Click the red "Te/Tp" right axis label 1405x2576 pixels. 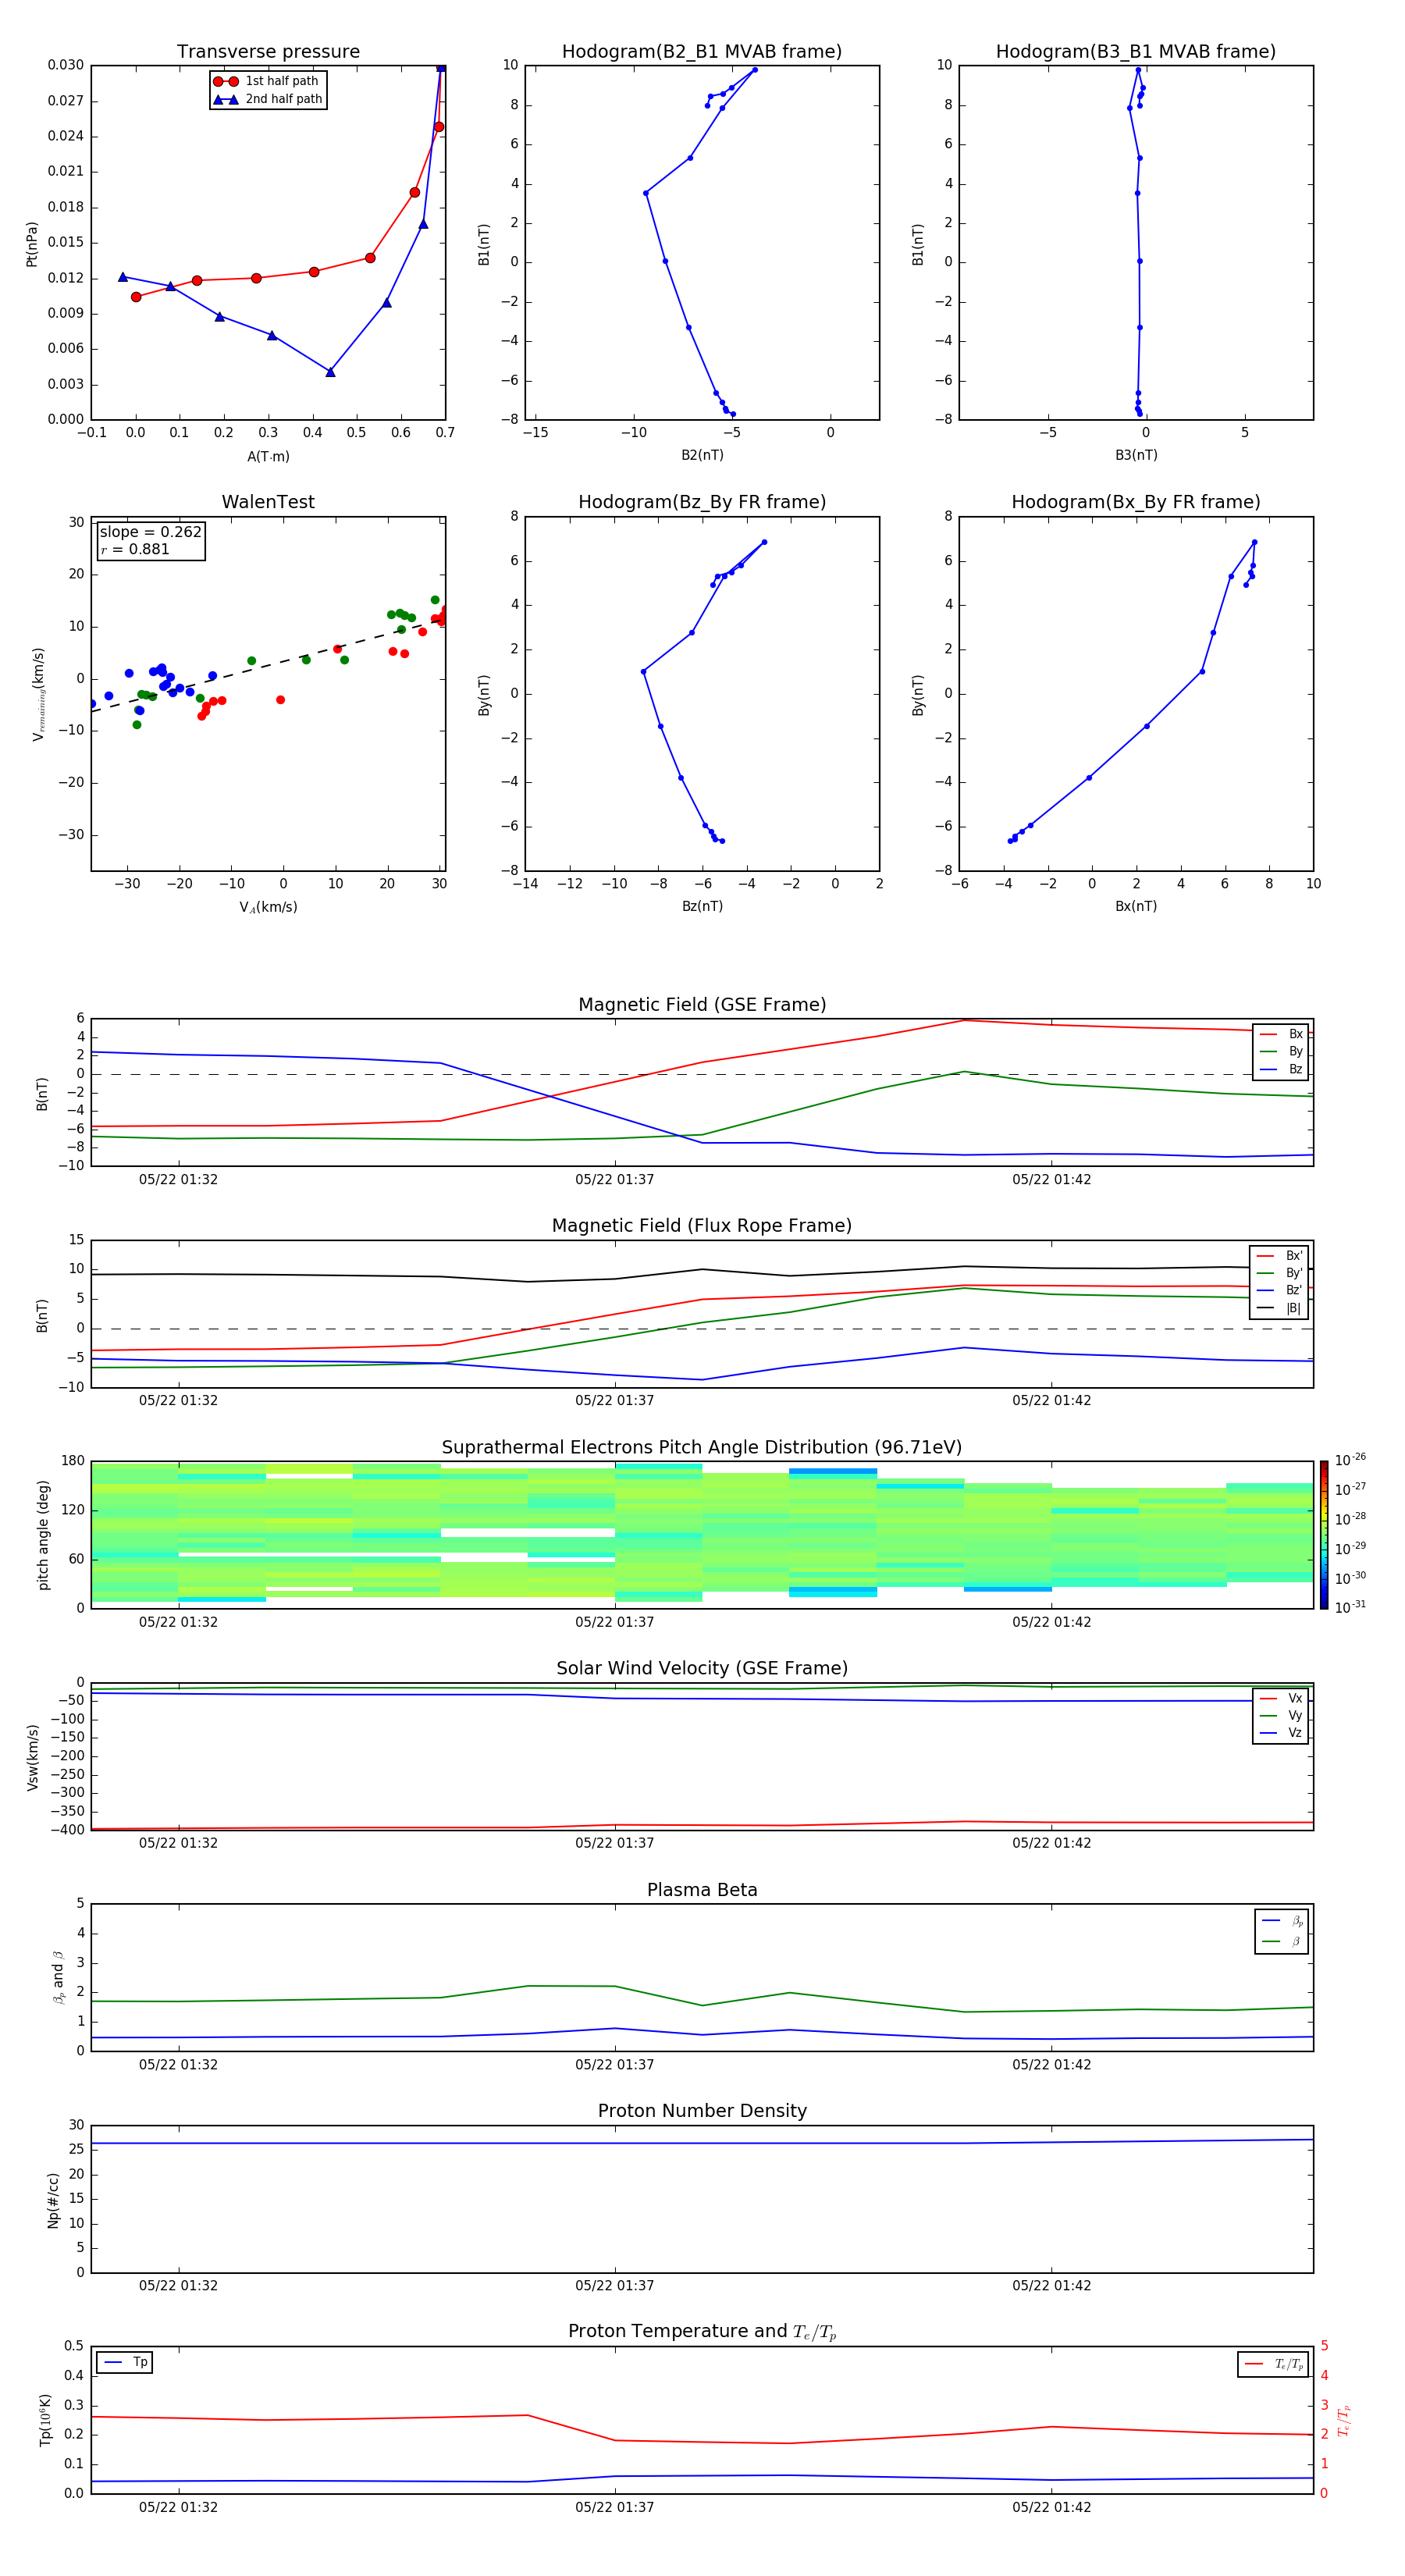point(1344,2420)
